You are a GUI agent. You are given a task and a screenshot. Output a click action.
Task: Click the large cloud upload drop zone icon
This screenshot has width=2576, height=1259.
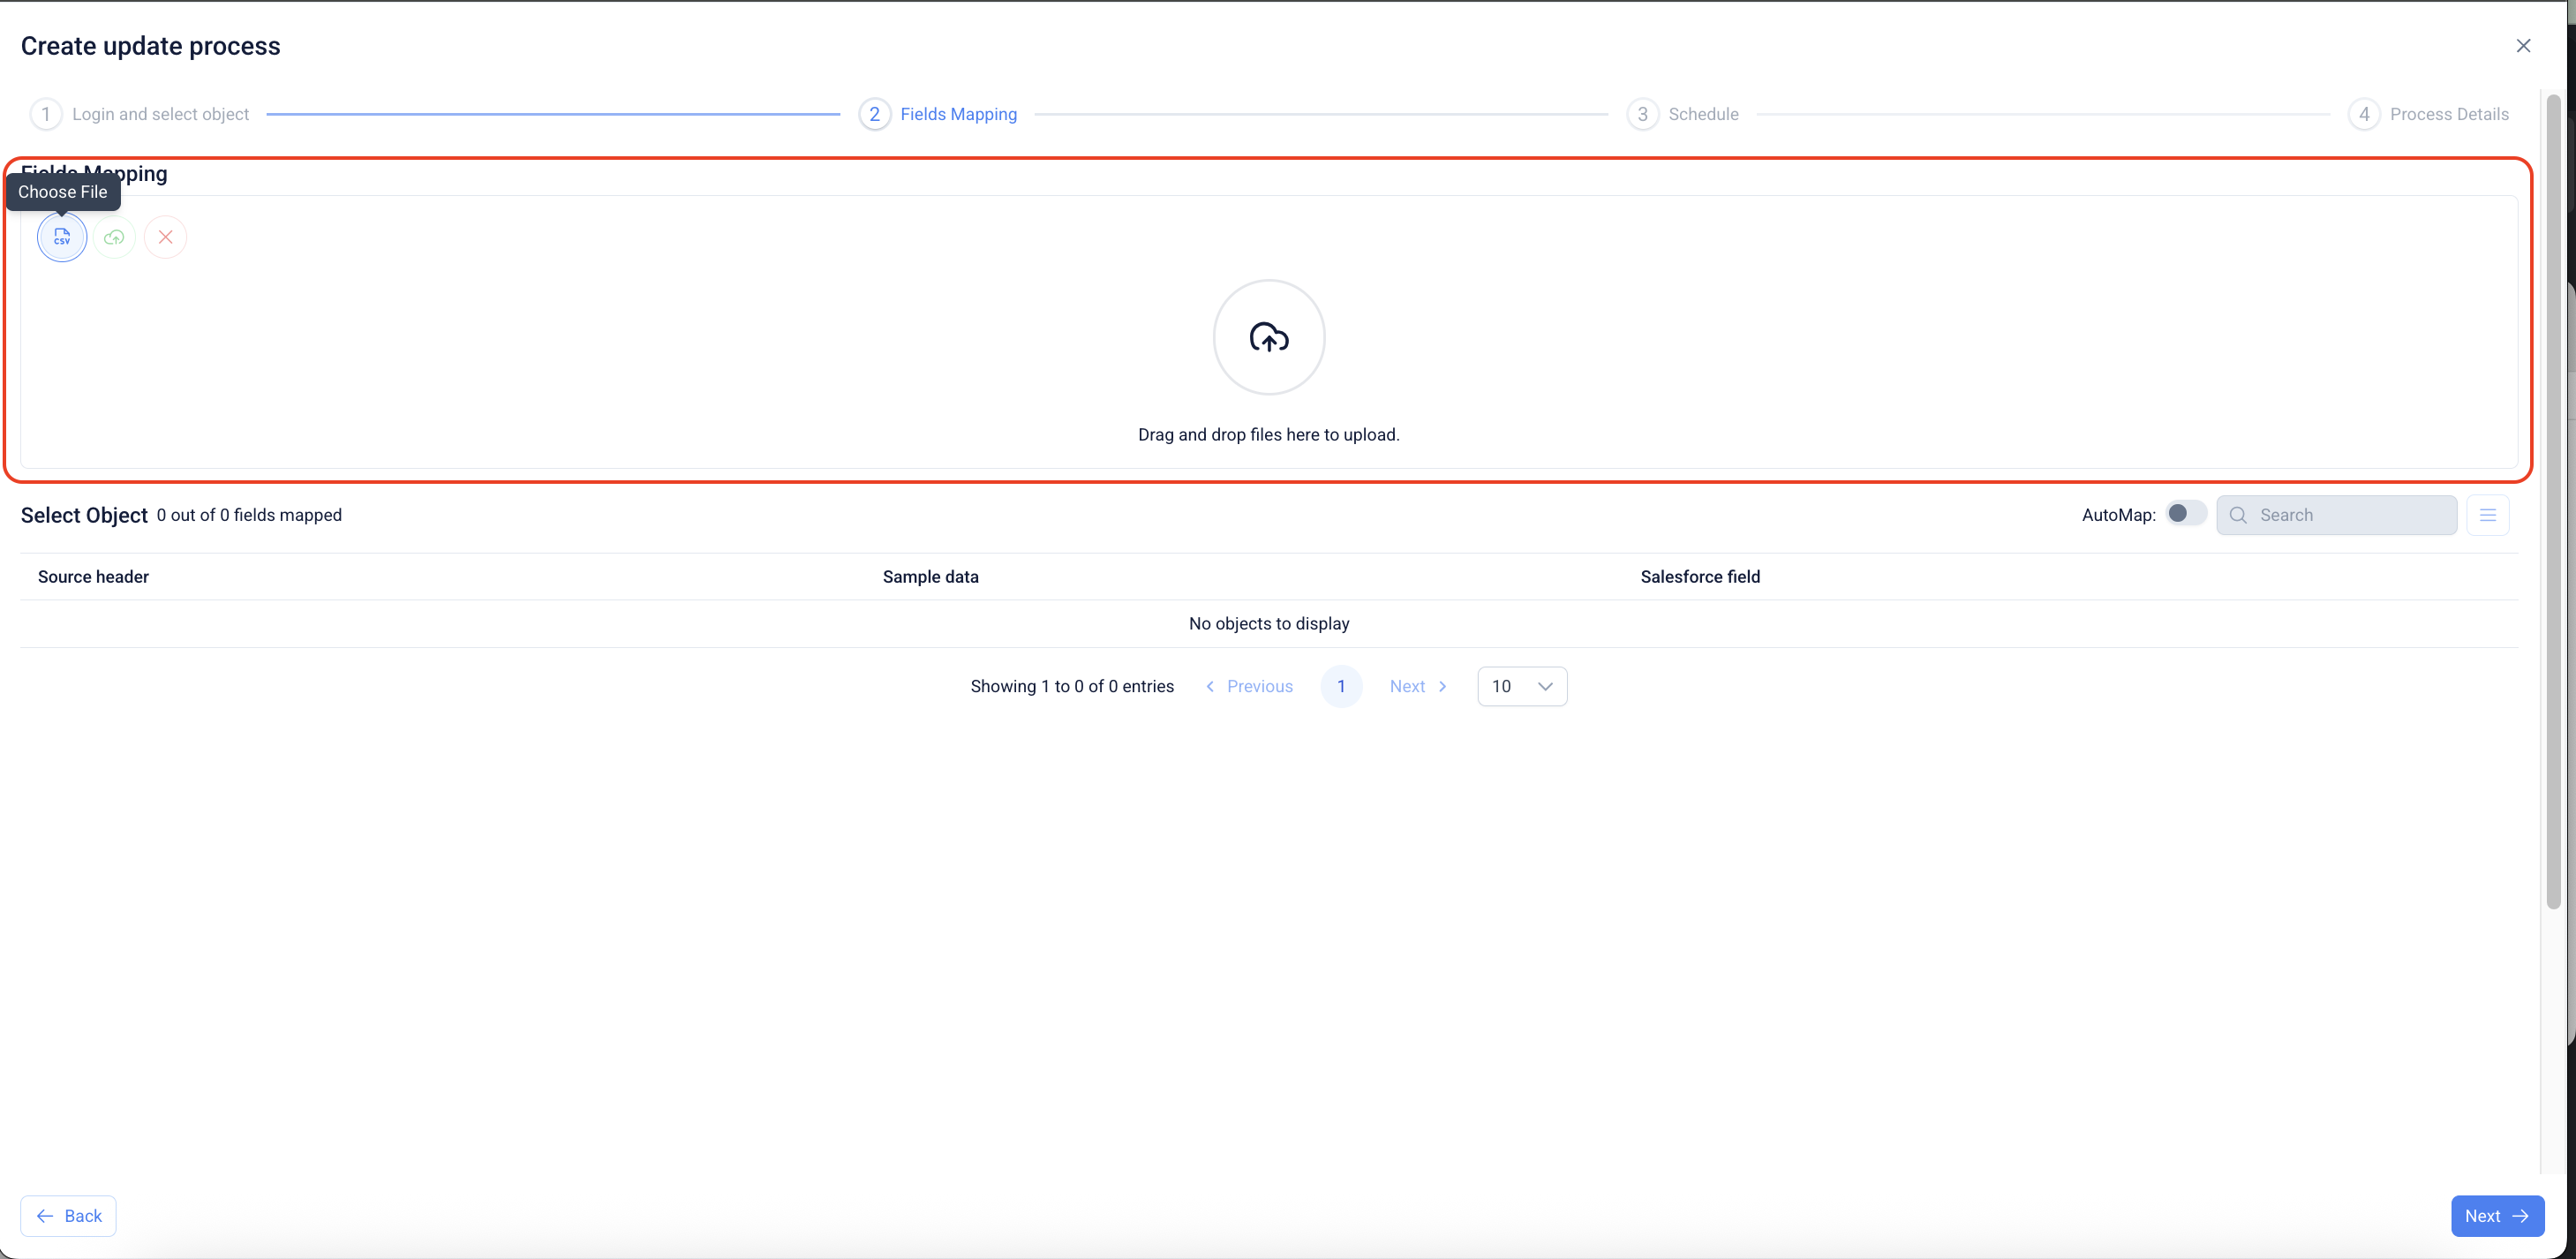coord(1268,337)
